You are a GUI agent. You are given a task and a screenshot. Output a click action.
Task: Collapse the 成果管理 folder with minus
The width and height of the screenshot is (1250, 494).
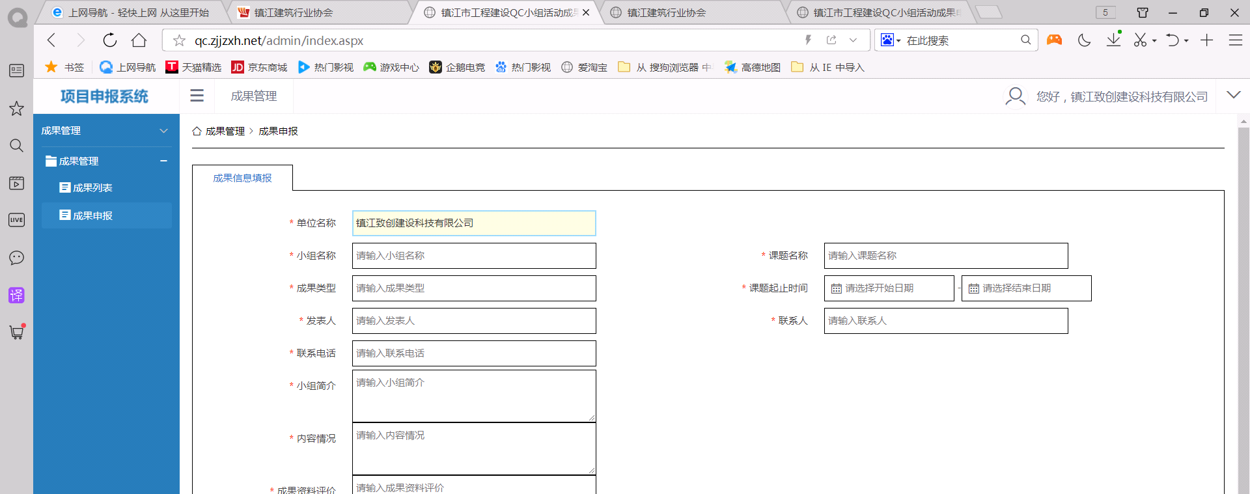pyautogui.click(x=164, y=161)
